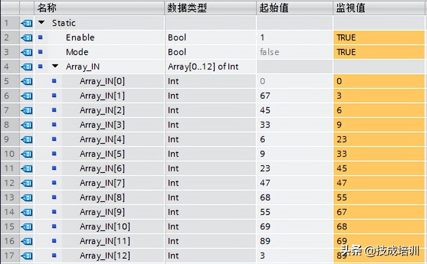
Task: Click row number 13 in the gutter
Action: coord(9,197)
